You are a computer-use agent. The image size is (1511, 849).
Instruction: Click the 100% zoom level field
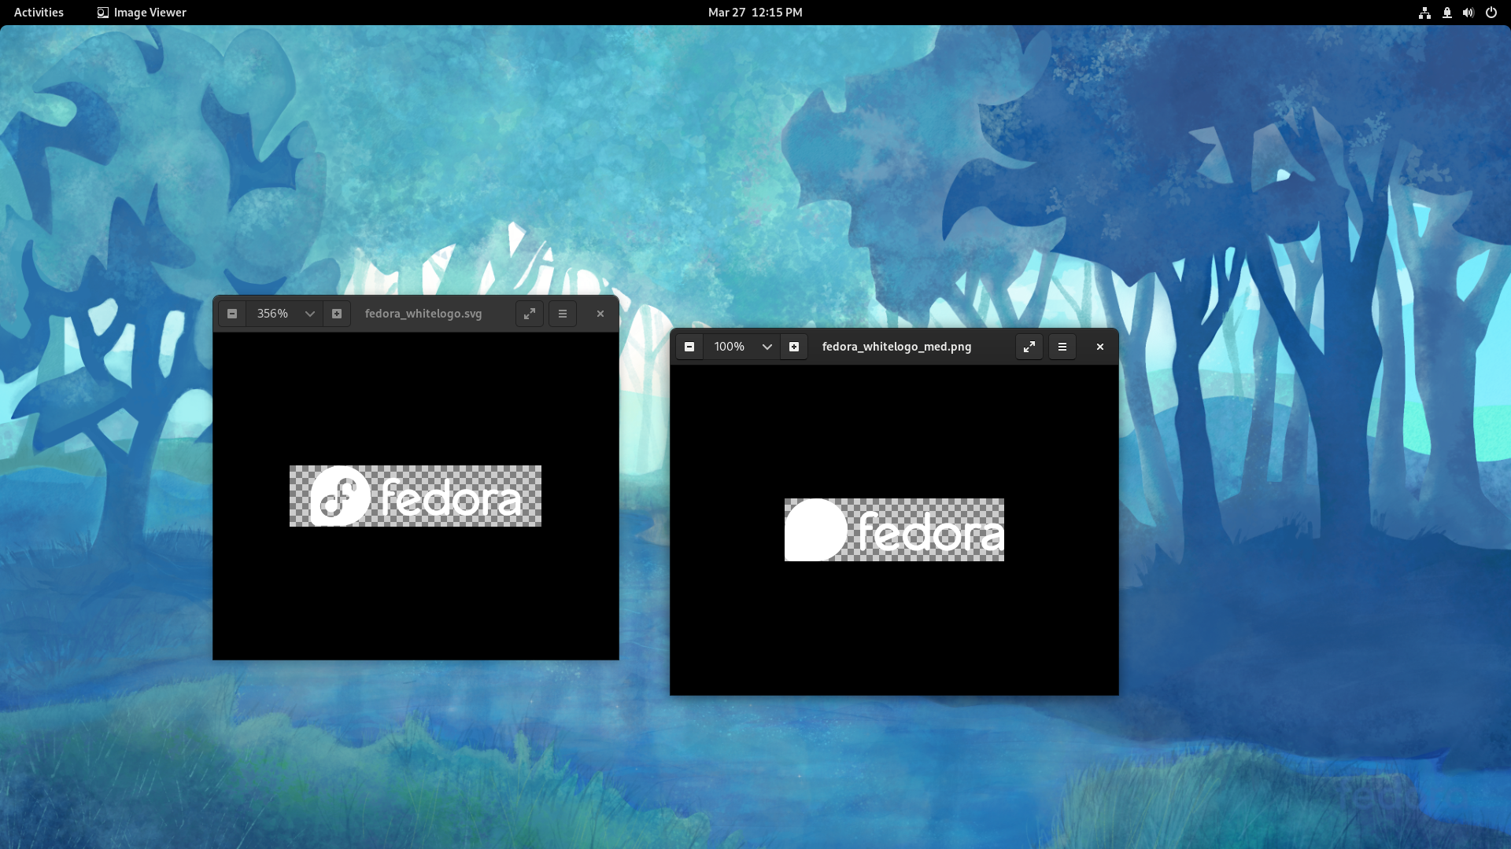click(730, 347)
